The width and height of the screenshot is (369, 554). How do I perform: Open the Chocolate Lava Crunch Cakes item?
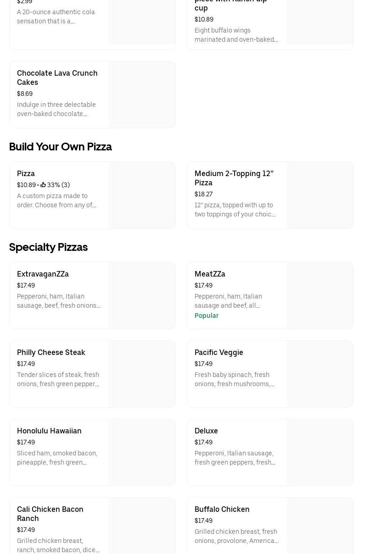coord(57,78)
